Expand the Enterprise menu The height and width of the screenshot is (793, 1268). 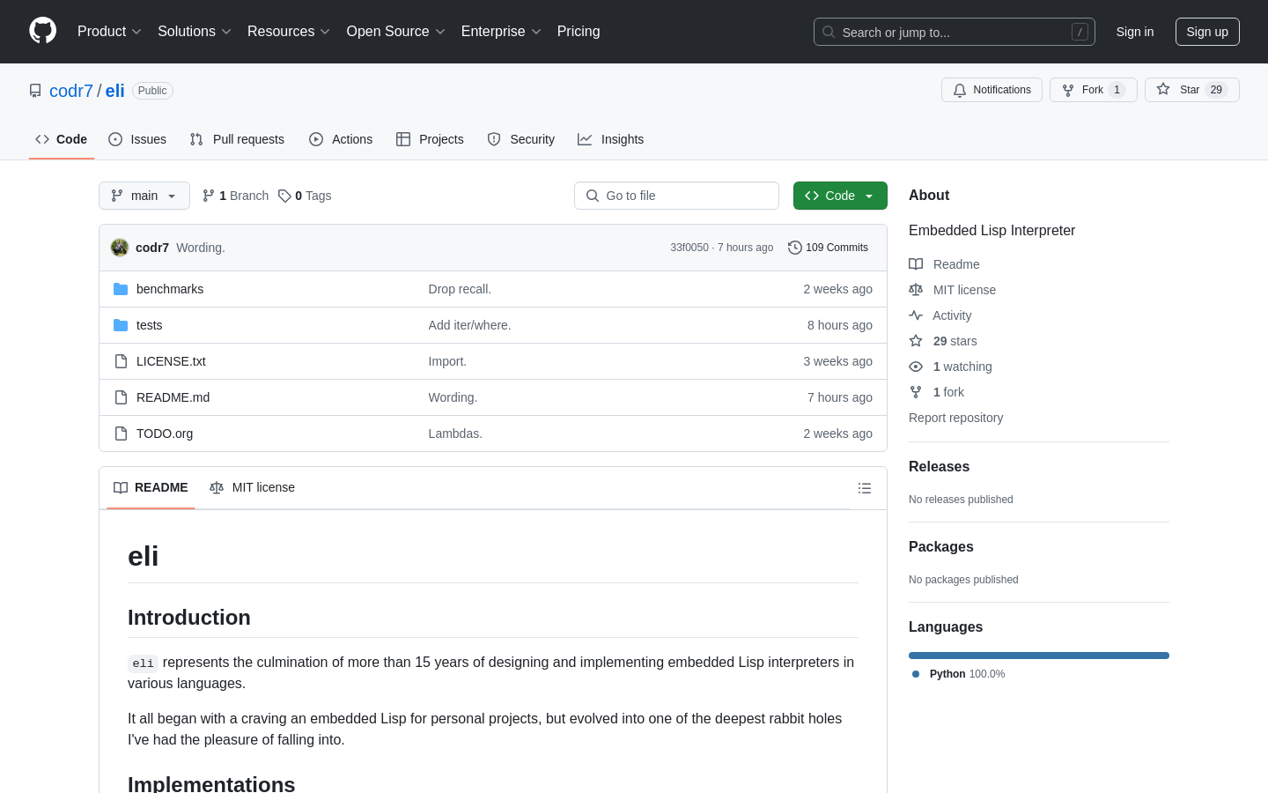pyautogui.click(x=501, y=32)
